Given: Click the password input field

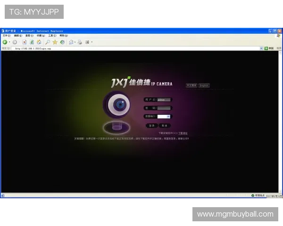Looking at the screenshot, I should coord(164,108).
